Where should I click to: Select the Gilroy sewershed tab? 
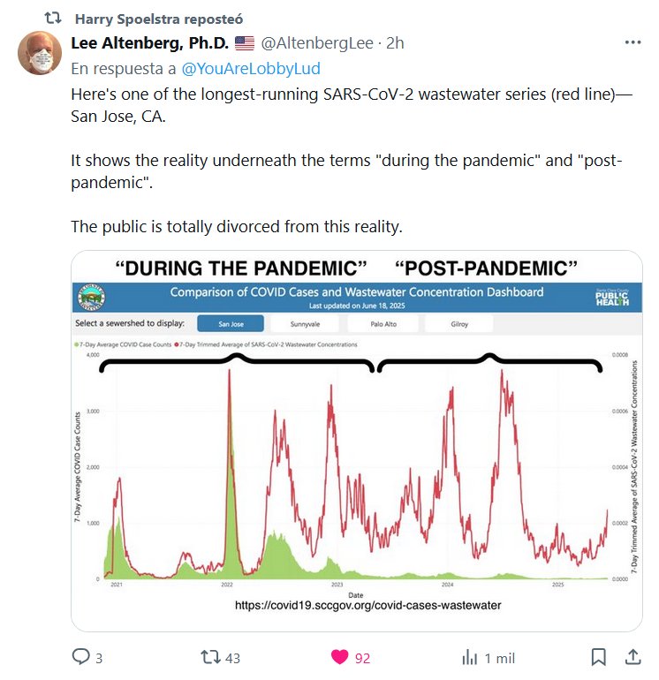coord(458,324)
